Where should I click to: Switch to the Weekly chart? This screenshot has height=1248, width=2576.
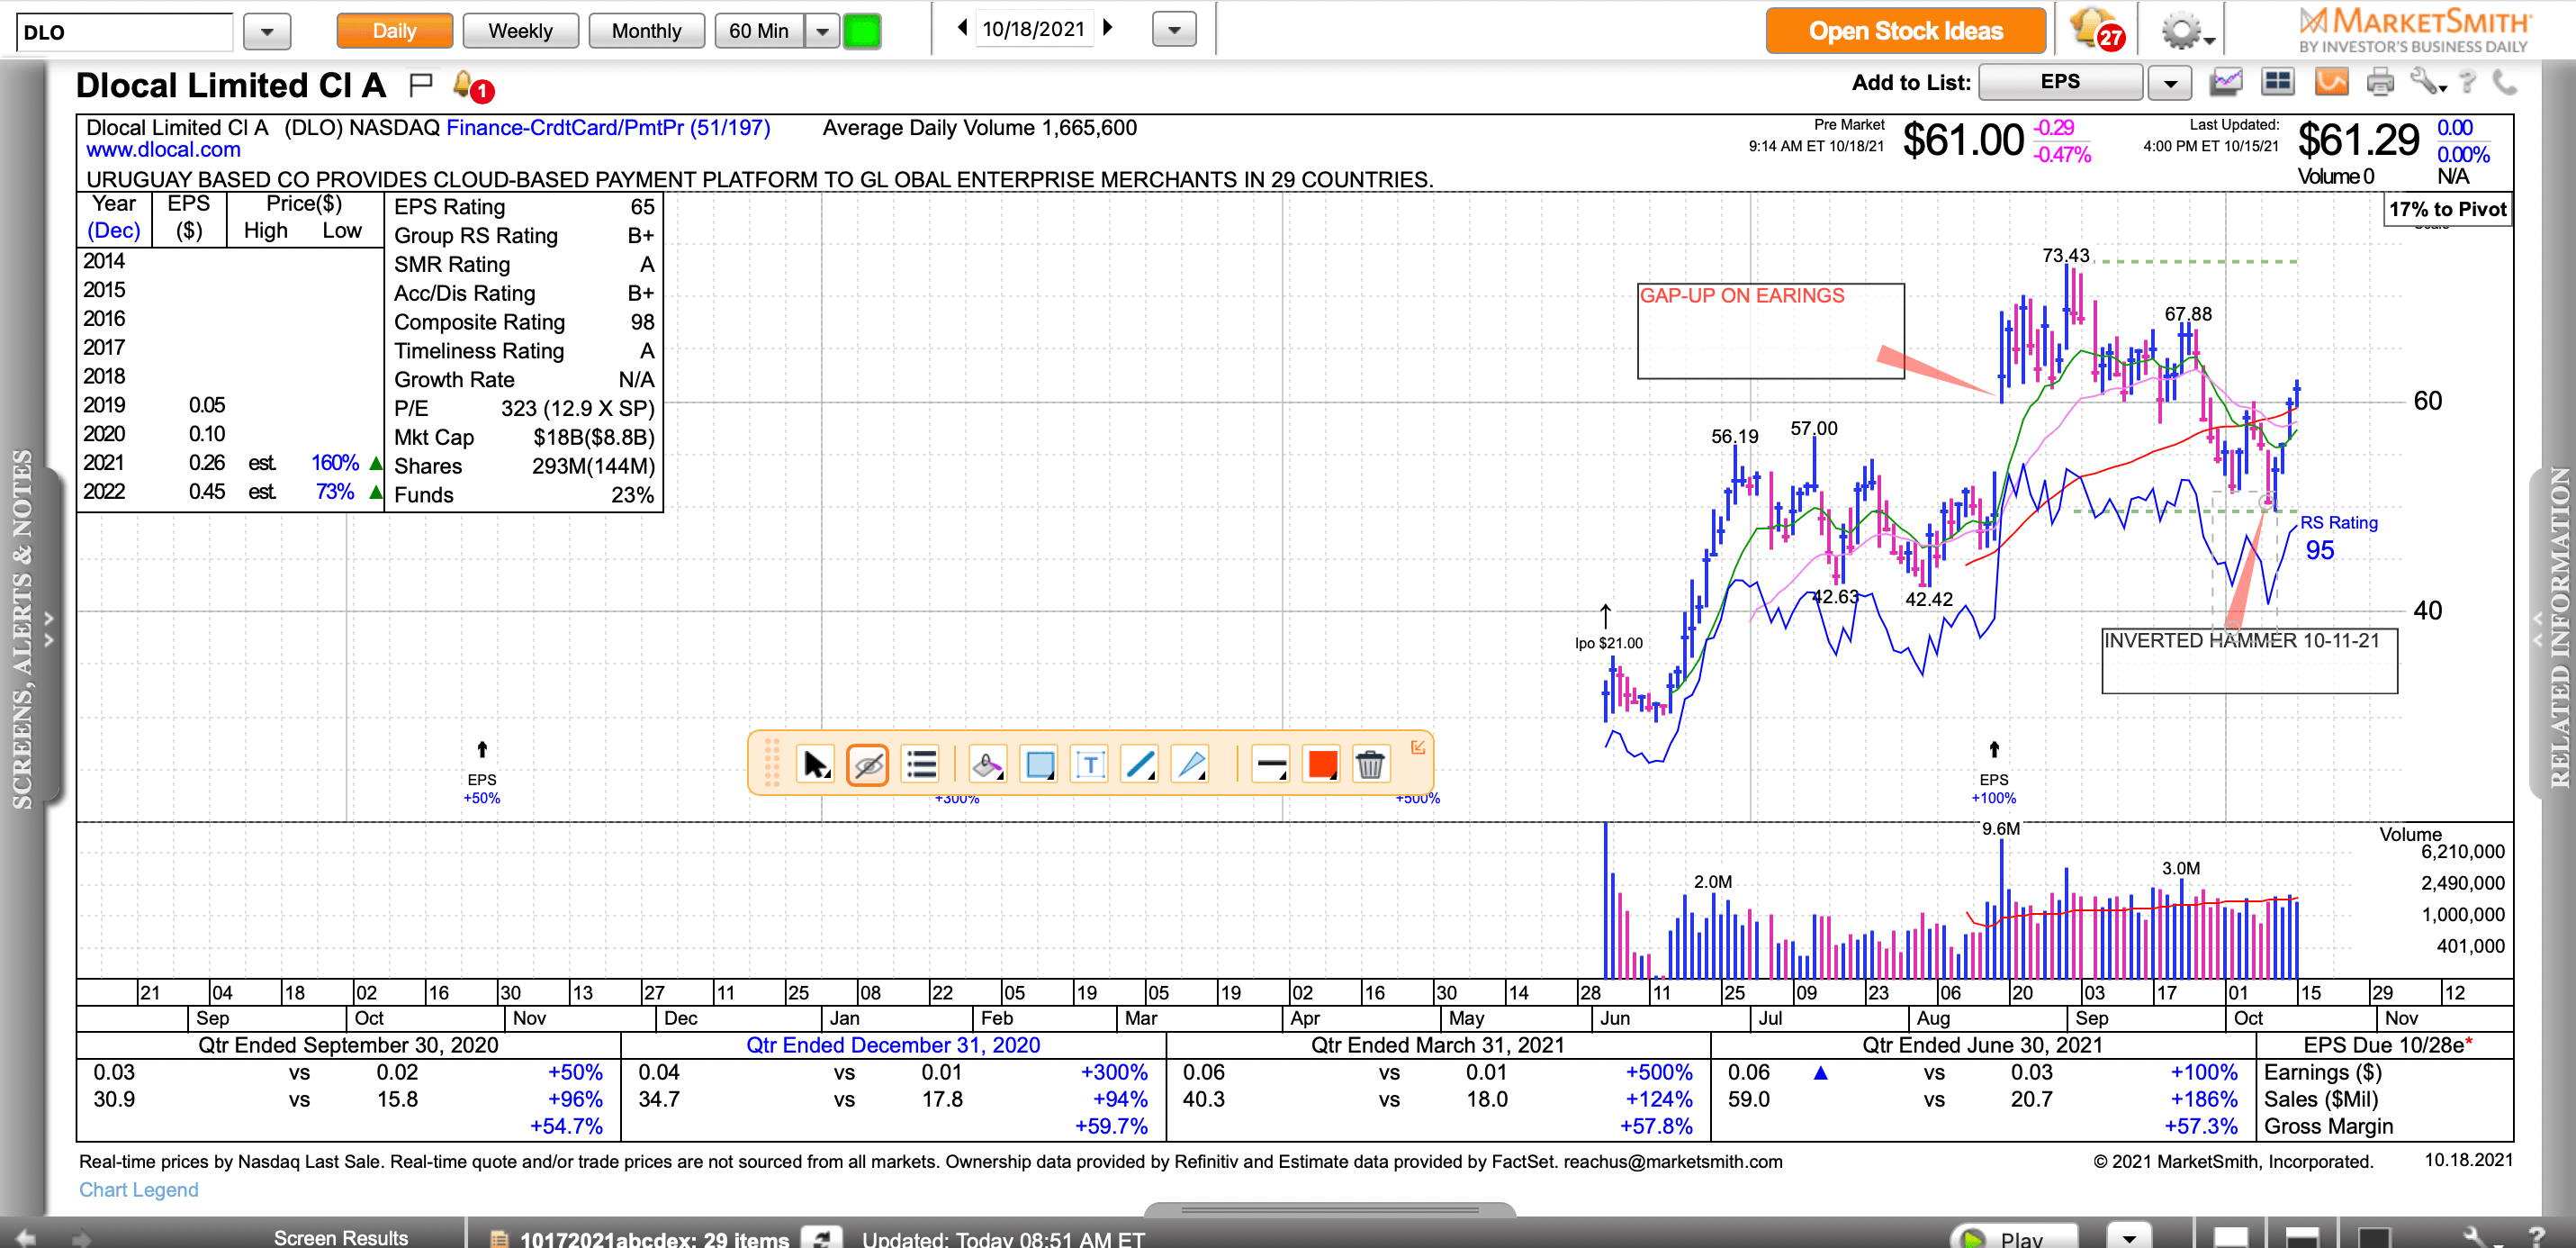(520, 31)
